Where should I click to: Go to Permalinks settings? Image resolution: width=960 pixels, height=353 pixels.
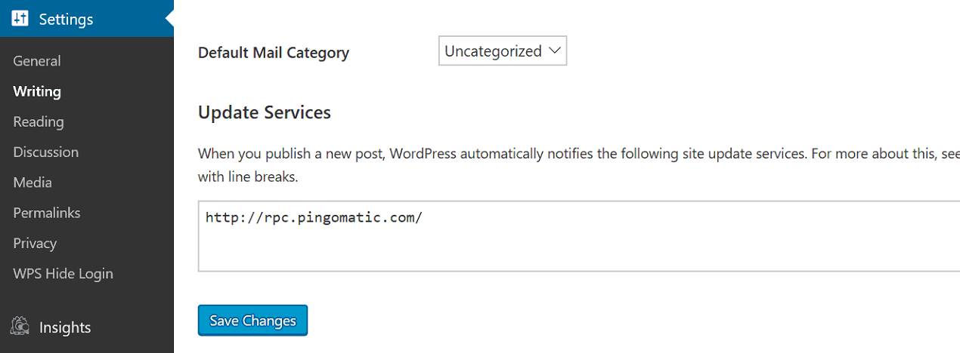46,213
